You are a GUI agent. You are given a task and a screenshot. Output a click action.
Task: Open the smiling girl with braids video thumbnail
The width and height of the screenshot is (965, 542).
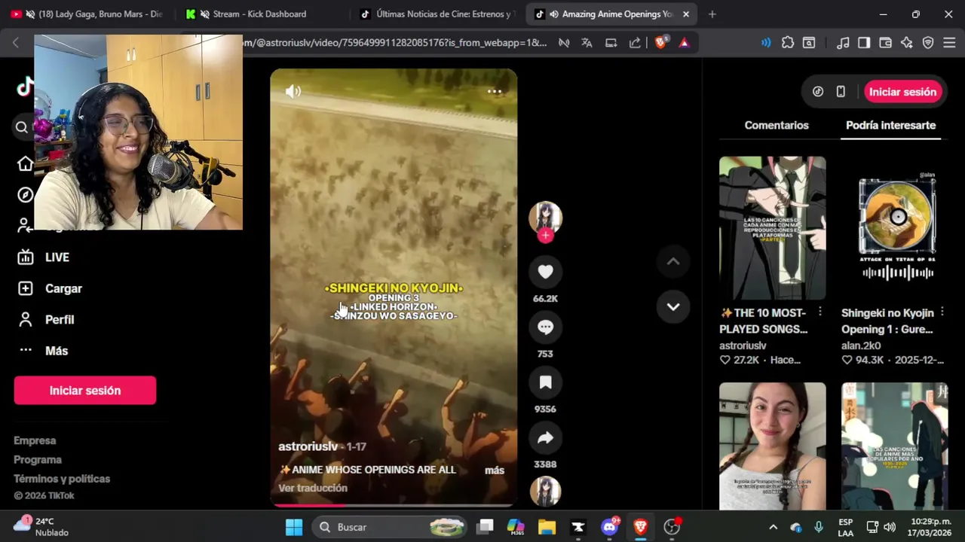772,446
